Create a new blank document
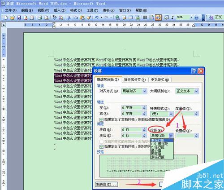 pos(6,18)
